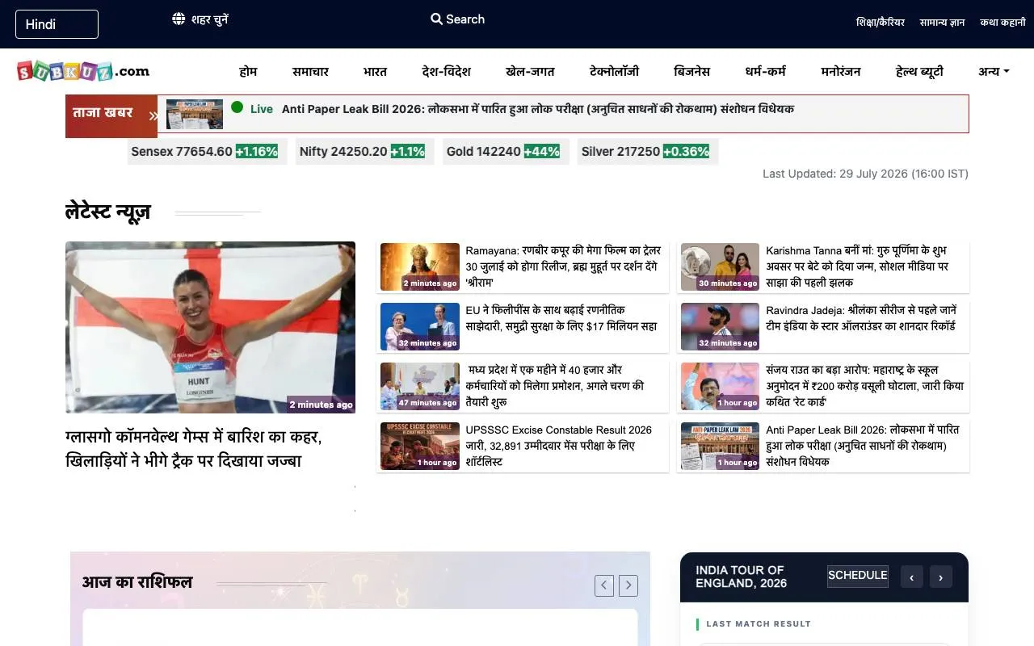This screenshot has height=646, width=1034.
Task: Go to the बिजनेस section
Action: 691,71
